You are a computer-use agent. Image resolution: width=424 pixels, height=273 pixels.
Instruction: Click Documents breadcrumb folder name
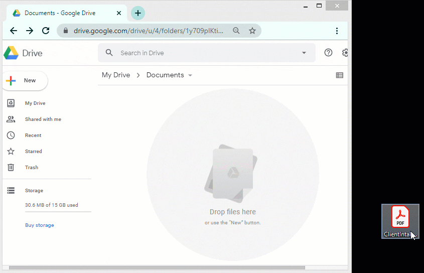pyautogui.click(x=165, y=75)
